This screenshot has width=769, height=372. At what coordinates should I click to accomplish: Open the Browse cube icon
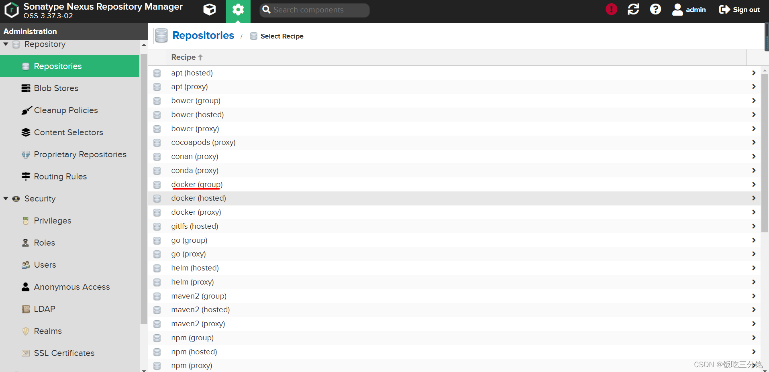click(209, 10)
